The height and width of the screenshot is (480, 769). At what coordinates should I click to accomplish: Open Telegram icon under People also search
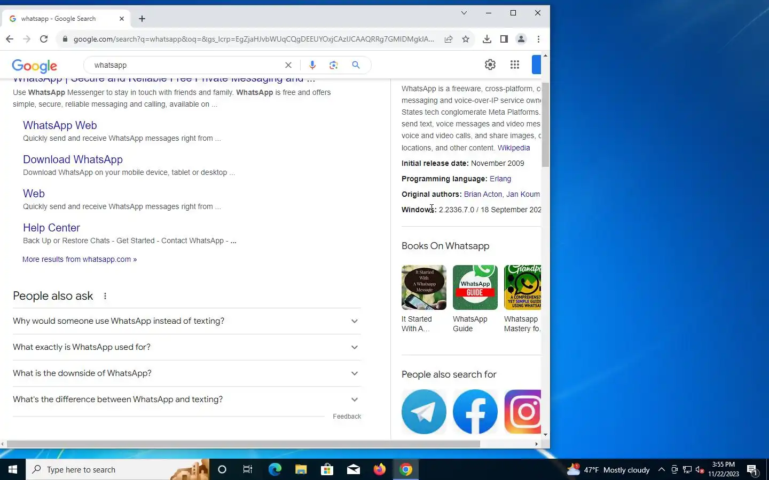424,412
